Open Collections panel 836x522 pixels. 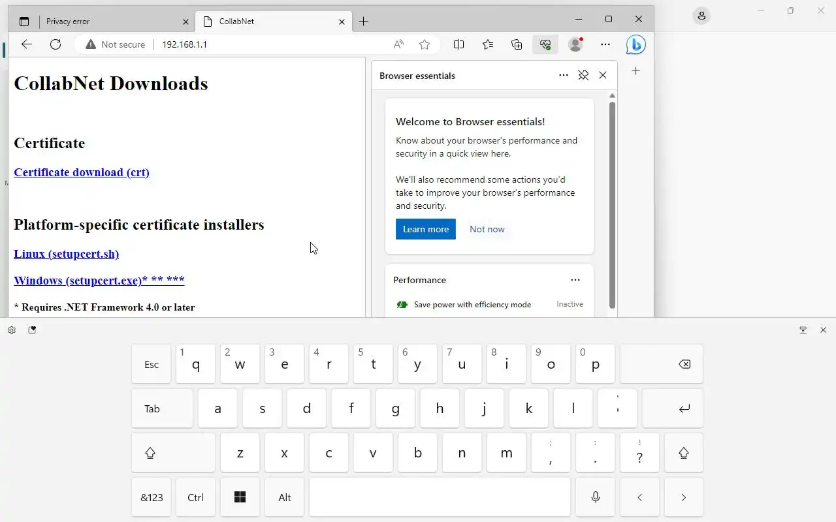click(x=517, y=44)
